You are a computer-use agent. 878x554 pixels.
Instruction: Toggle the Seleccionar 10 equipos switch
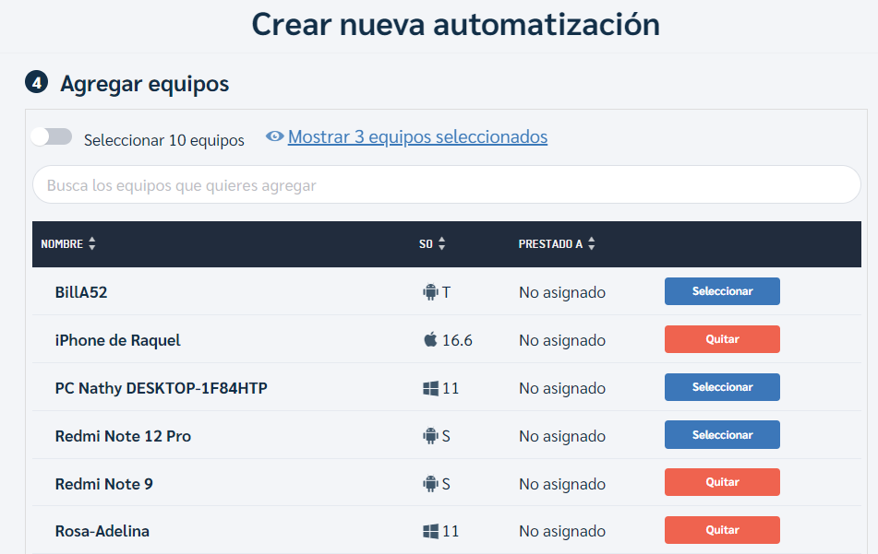click(x=52, y=136)
